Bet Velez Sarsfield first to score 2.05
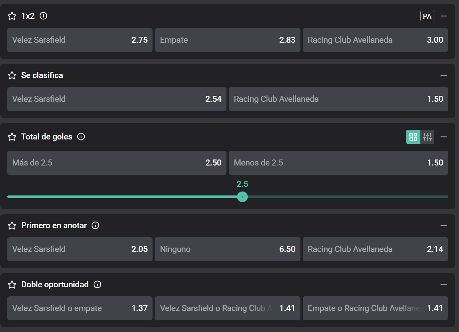Screen dimensions: 459x332 [80, 249]
